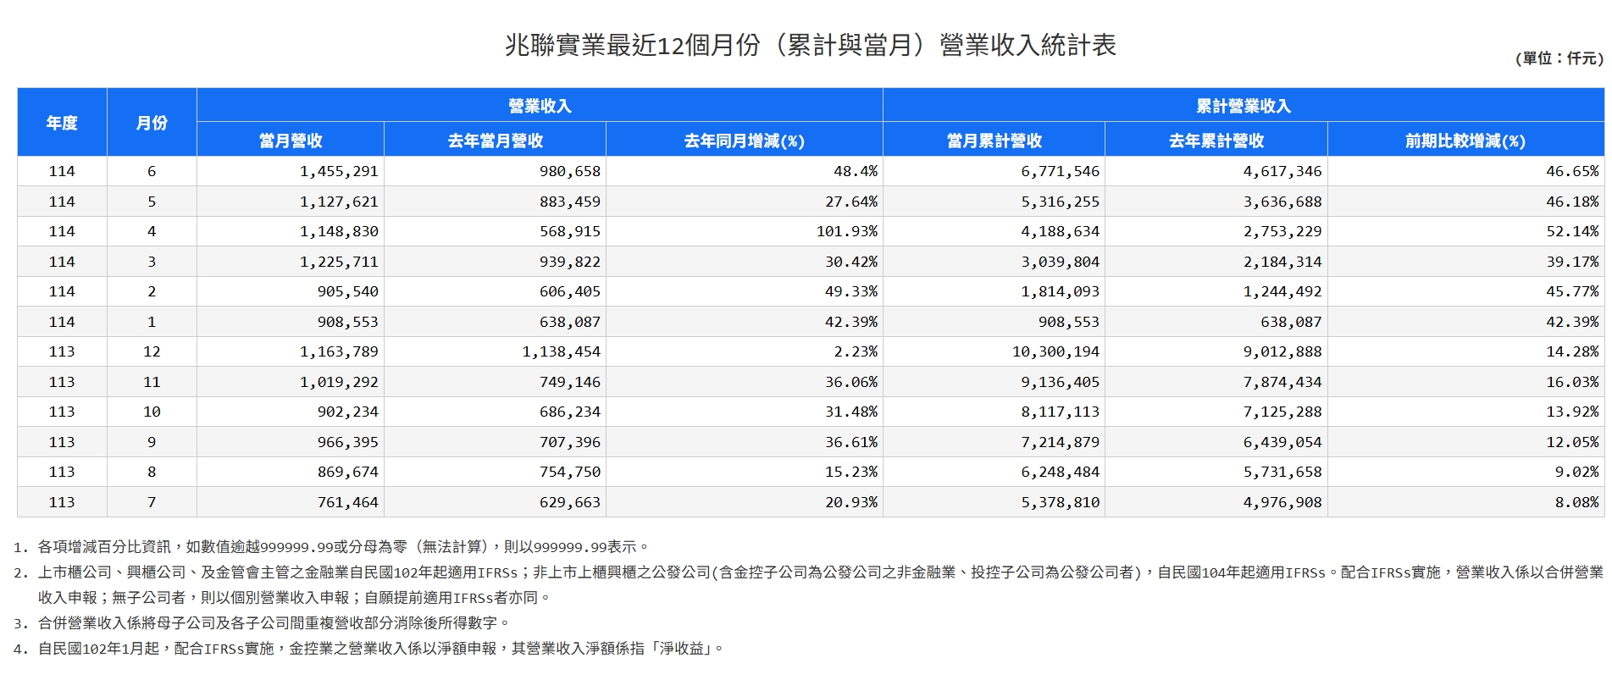Click the 累計營業收入 group header
This screenshot has height=680, width=1612.
tap(1244, 106)
